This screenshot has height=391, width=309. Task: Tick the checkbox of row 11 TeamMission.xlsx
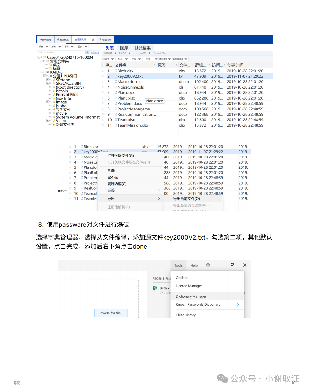point(103,125)
